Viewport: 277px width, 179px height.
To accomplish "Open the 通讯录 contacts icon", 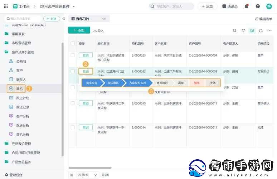I will 224,6.
